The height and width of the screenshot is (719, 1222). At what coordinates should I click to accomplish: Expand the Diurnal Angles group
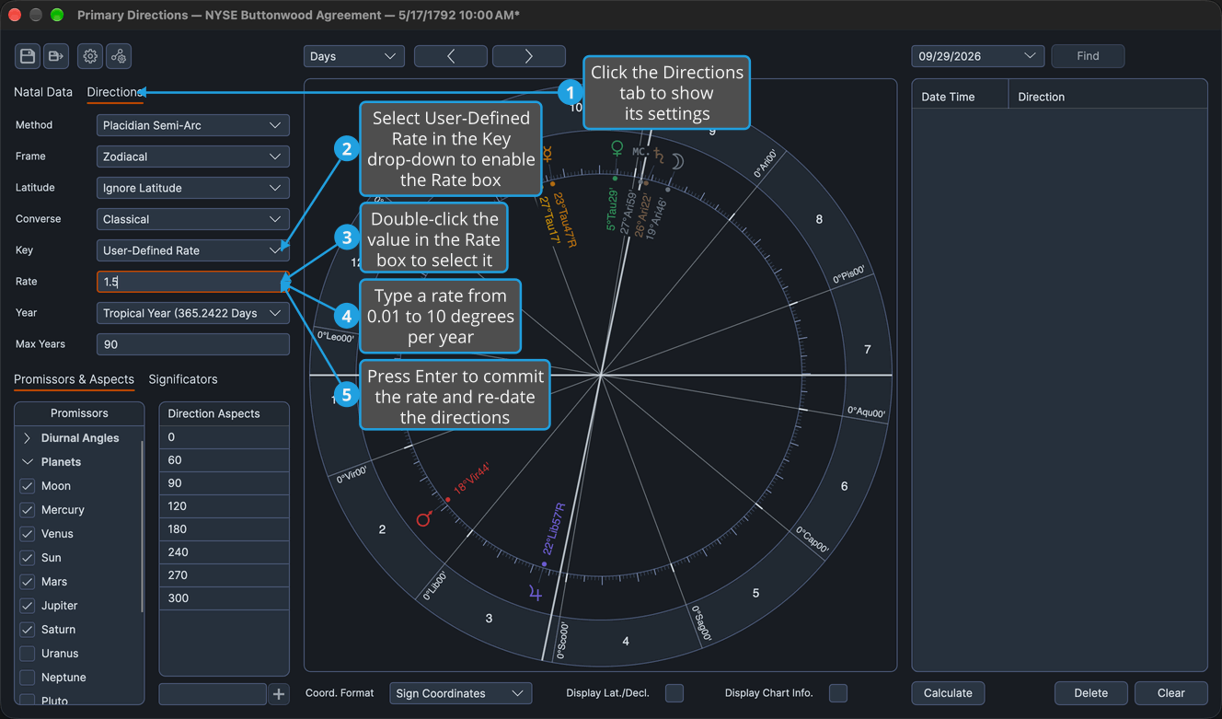[x=28, y=438]
